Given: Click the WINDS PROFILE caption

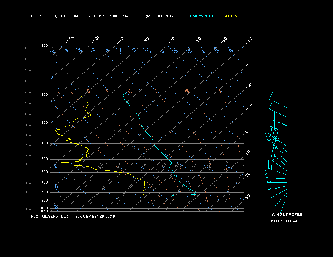Looking at the screenshot, I should tap(287, 215).
